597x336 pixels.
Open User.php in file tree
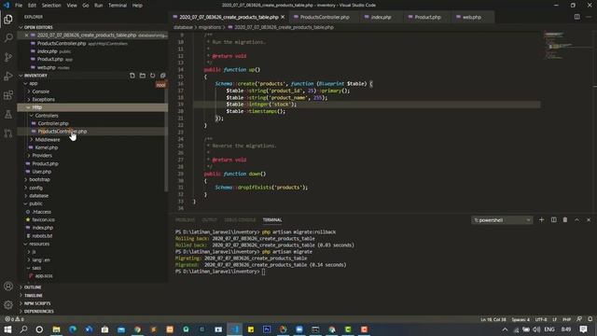(92, 172)
